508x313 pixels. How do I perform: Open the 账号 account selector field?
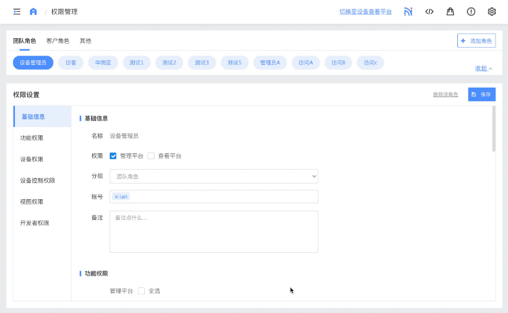coord(221,197)
